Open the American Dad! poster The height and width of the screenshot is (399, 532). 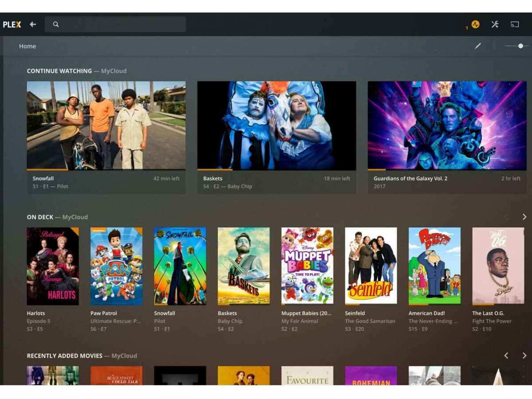(x=434, y=266)
